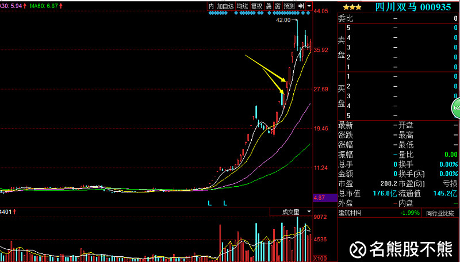Add the stock via 加自选
Image resolution: width=460 pixels, height=262 pixels.
pos(225,6)
